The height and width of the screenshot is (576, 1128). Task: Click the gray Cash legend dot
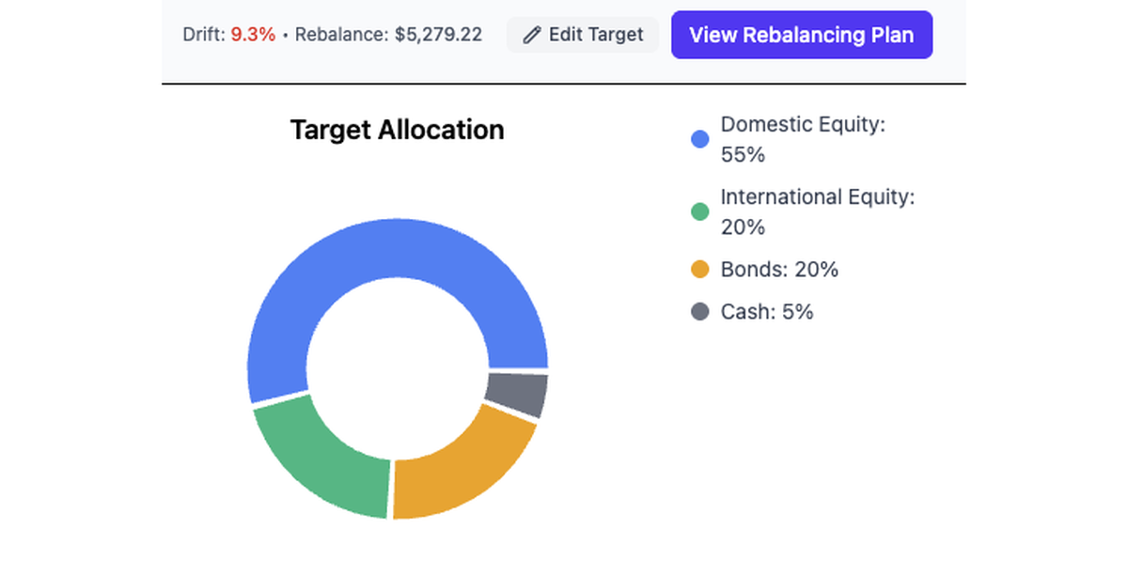[x=699, y=312]
